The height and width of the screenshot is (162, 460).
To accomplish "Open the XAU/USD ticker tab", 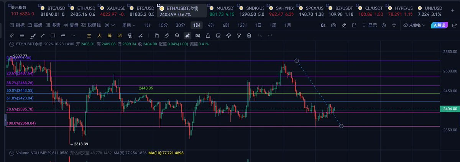I will [112, 11].
